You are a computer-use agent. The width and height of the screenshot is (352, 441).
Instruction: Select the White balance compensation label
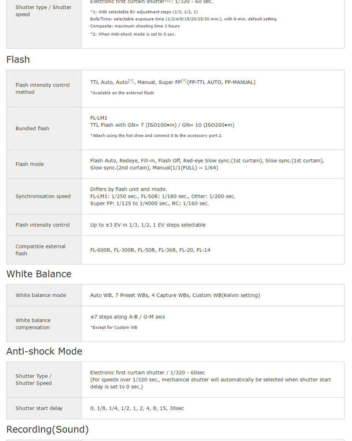(x=33, y=324)
